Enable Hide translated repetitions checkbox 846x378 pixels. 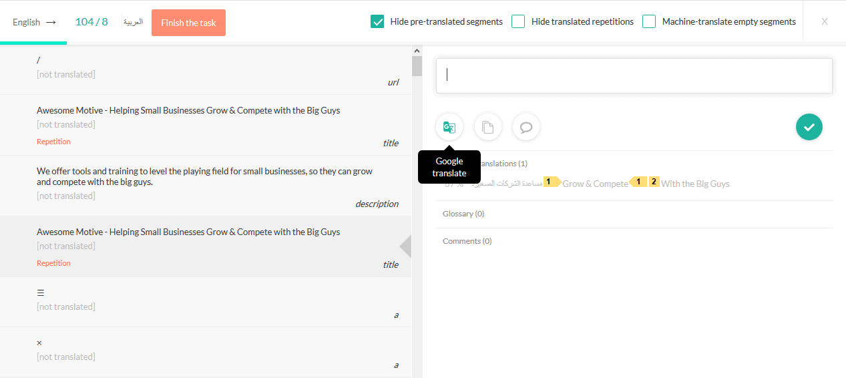[518, 21]
